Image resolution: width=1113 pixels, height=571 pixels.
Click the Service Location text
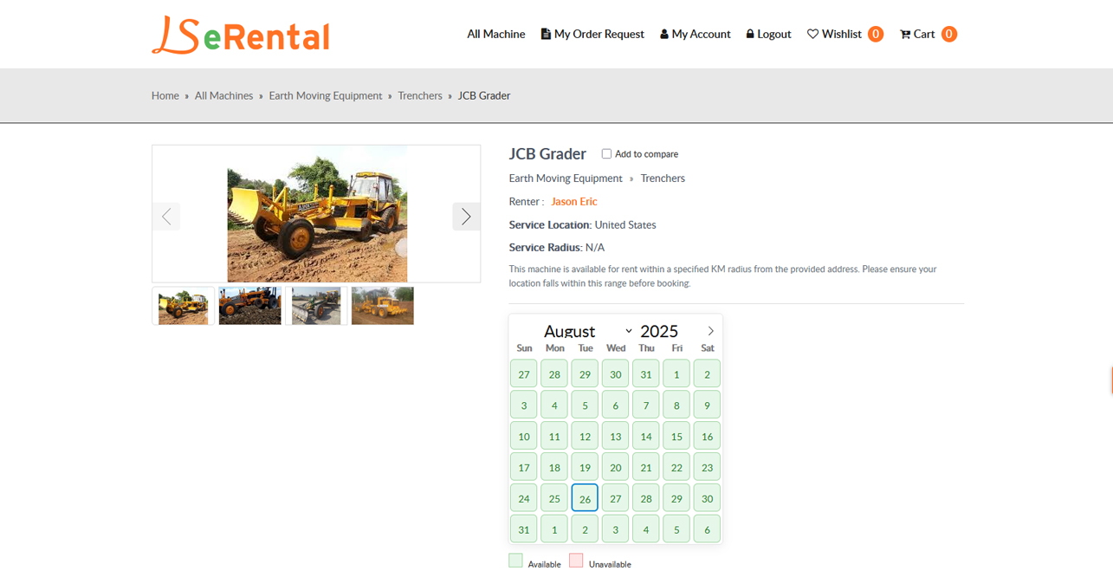[582, 224]
